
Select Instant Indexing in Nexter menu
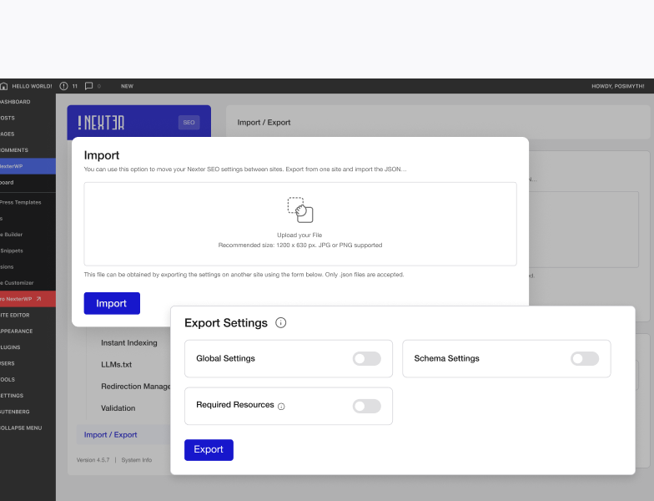point(128,342)
